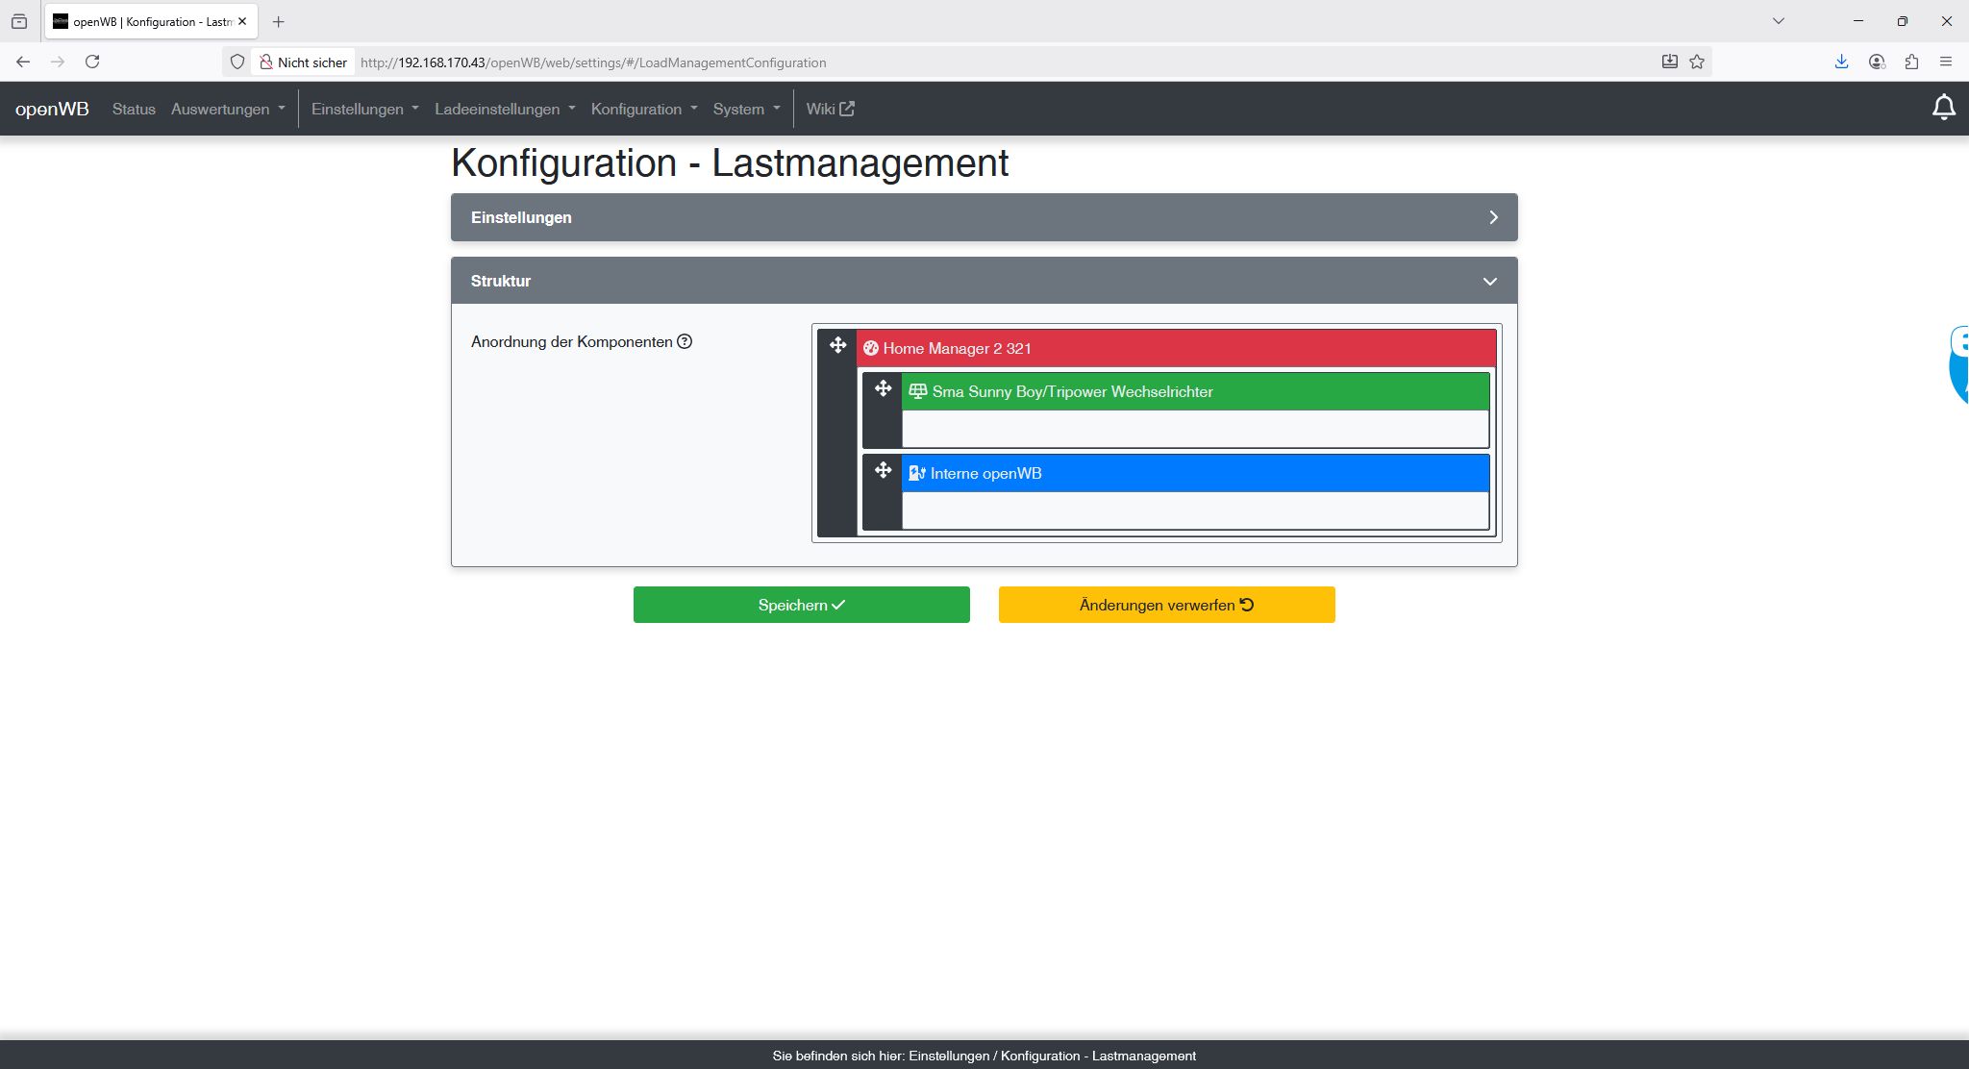This screenshot has height=1069, width=1969.
Task: Click Änderungen verwerfen button
Action: [1166, 605]
